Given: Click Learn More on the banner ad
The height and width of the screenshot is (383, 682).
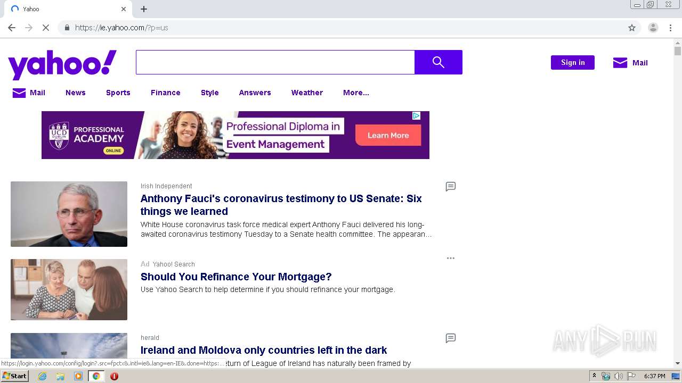Looking at the screenshot, I should (x=388, y=135).
